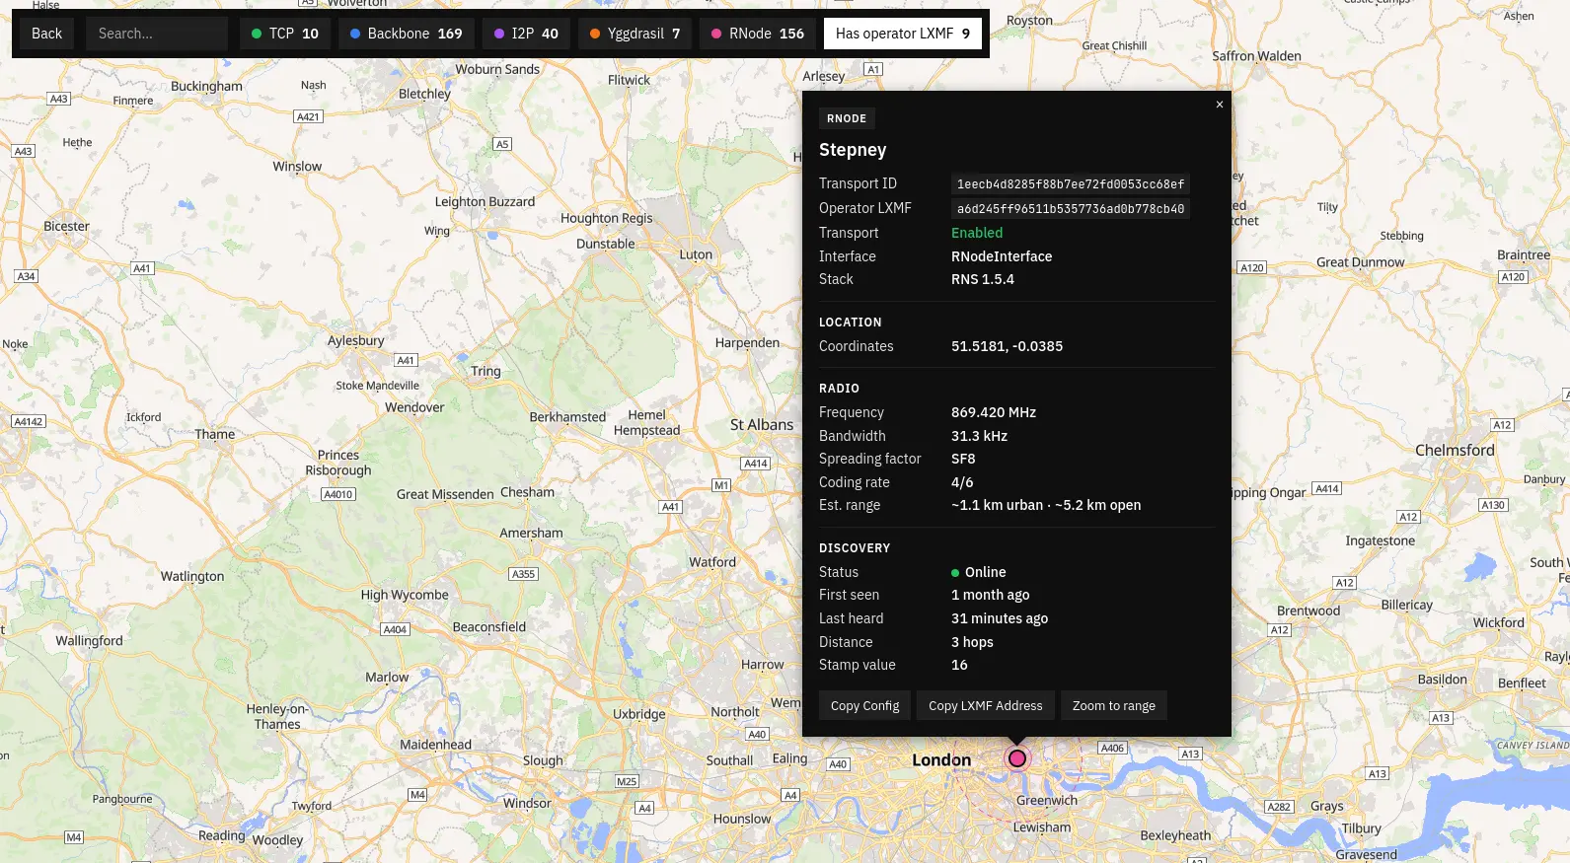The height and width of the screenshot is (863, 1570).
Task: Click the Copy Config button
Action: point(864,706)
